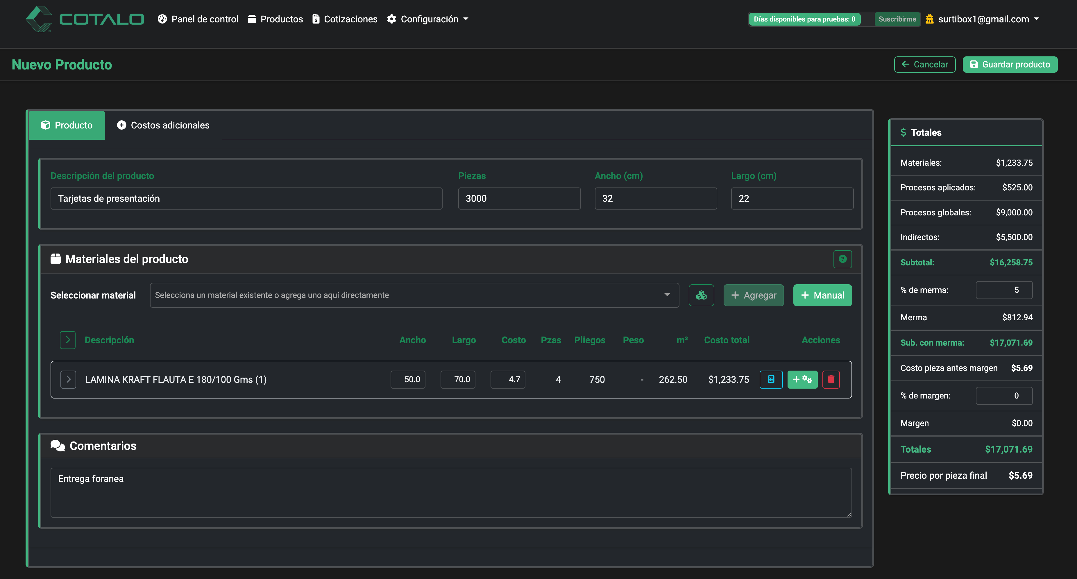Viewport: 1077px width, 579px height.
Task: Click the Costo 4.7 field in material row
Action: [x=508, y=380]
